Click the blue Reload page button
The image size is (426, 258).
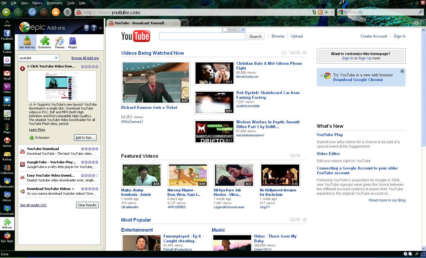[x=32, y=12]
